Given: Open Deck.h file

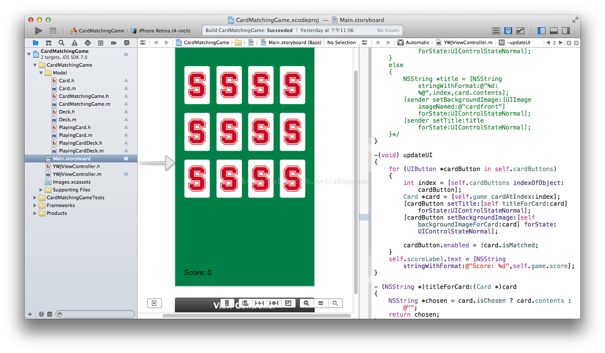Looking at the screenshot, I should click(x=81, y=112).
